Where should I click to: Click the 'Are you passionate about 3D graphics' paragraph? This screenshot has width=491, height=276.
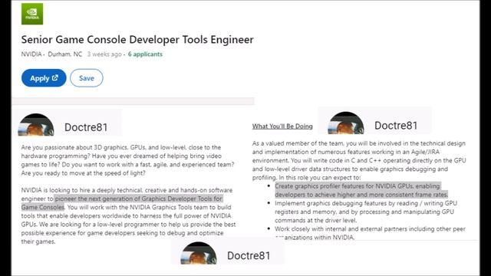point(127,160)
